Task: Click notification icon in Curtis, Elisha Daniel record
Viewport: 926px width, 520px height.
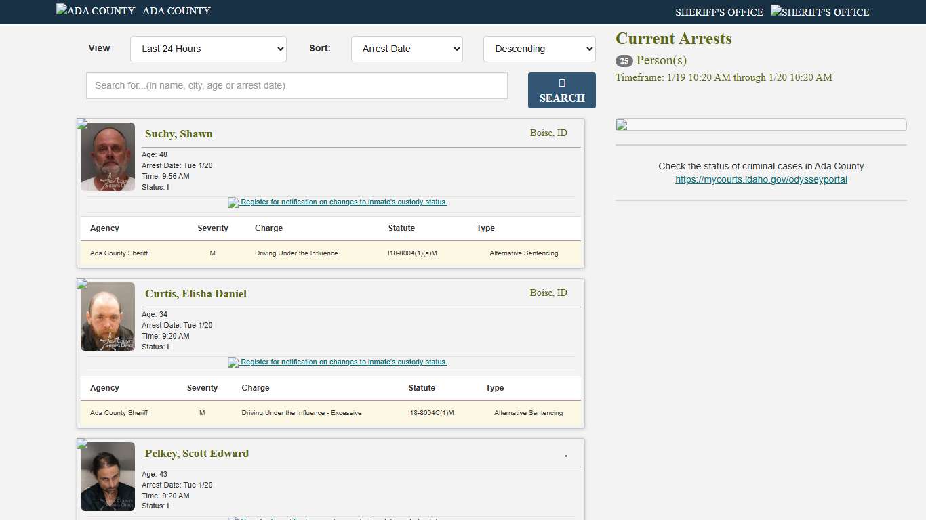Action: [x=233, y=362]
